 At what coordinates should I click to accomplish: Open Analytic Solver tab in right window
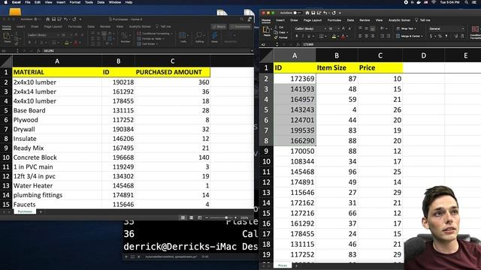(399, 20)
